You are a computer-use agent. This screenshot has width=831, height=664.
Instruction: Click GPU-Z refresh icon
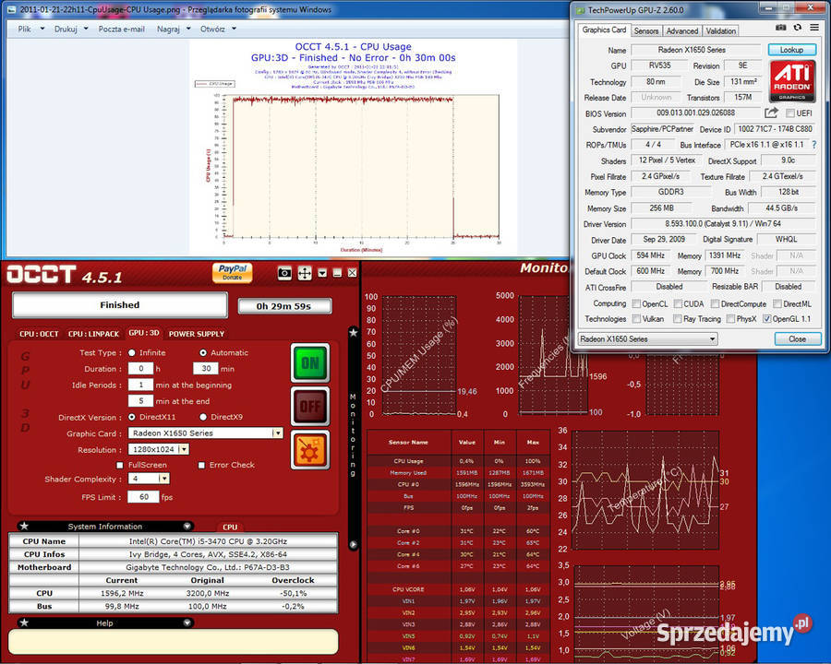tap(798, 28)
